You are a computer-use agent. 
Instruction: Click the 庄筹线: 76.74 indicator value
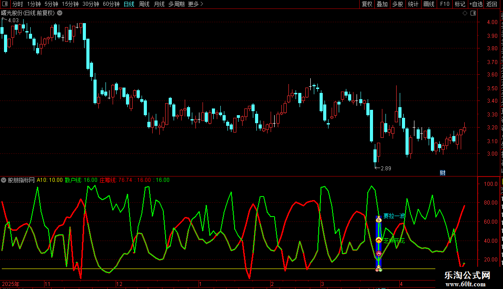tap(116, 180)
